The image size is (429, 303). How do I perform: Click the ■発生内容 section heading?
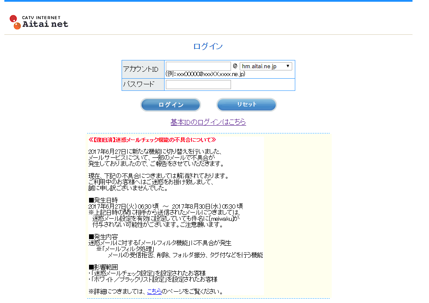(103, 236)
